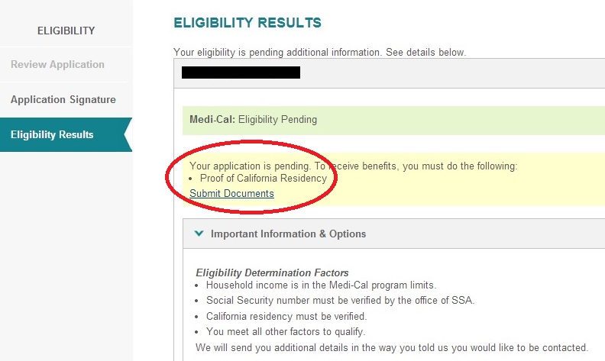The height and width of the screenshot is (361, 605).
Task: Click the 'Your eligibility is pending' message
Action: tap(319, 52)
